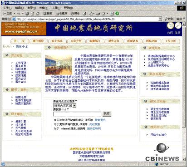Click the Mail icon in toolbar
Screen dimensions: 187x167
click(x=91, y=14)
